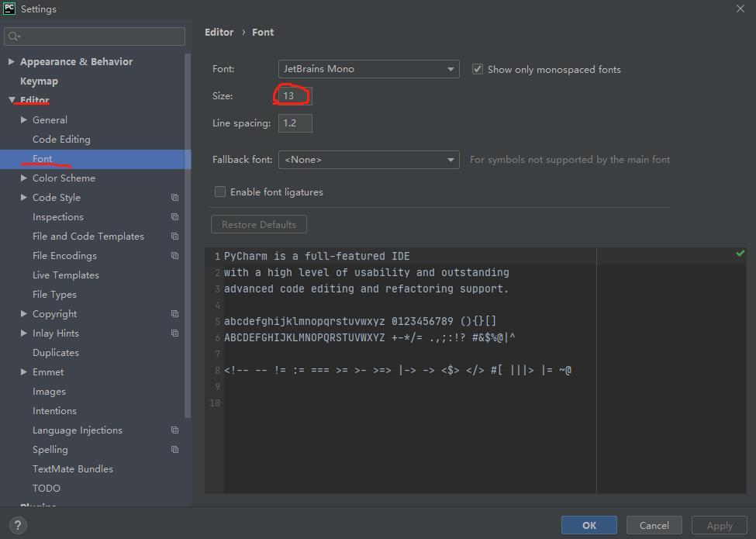Click the Apply button

click(x=720, y=525)
